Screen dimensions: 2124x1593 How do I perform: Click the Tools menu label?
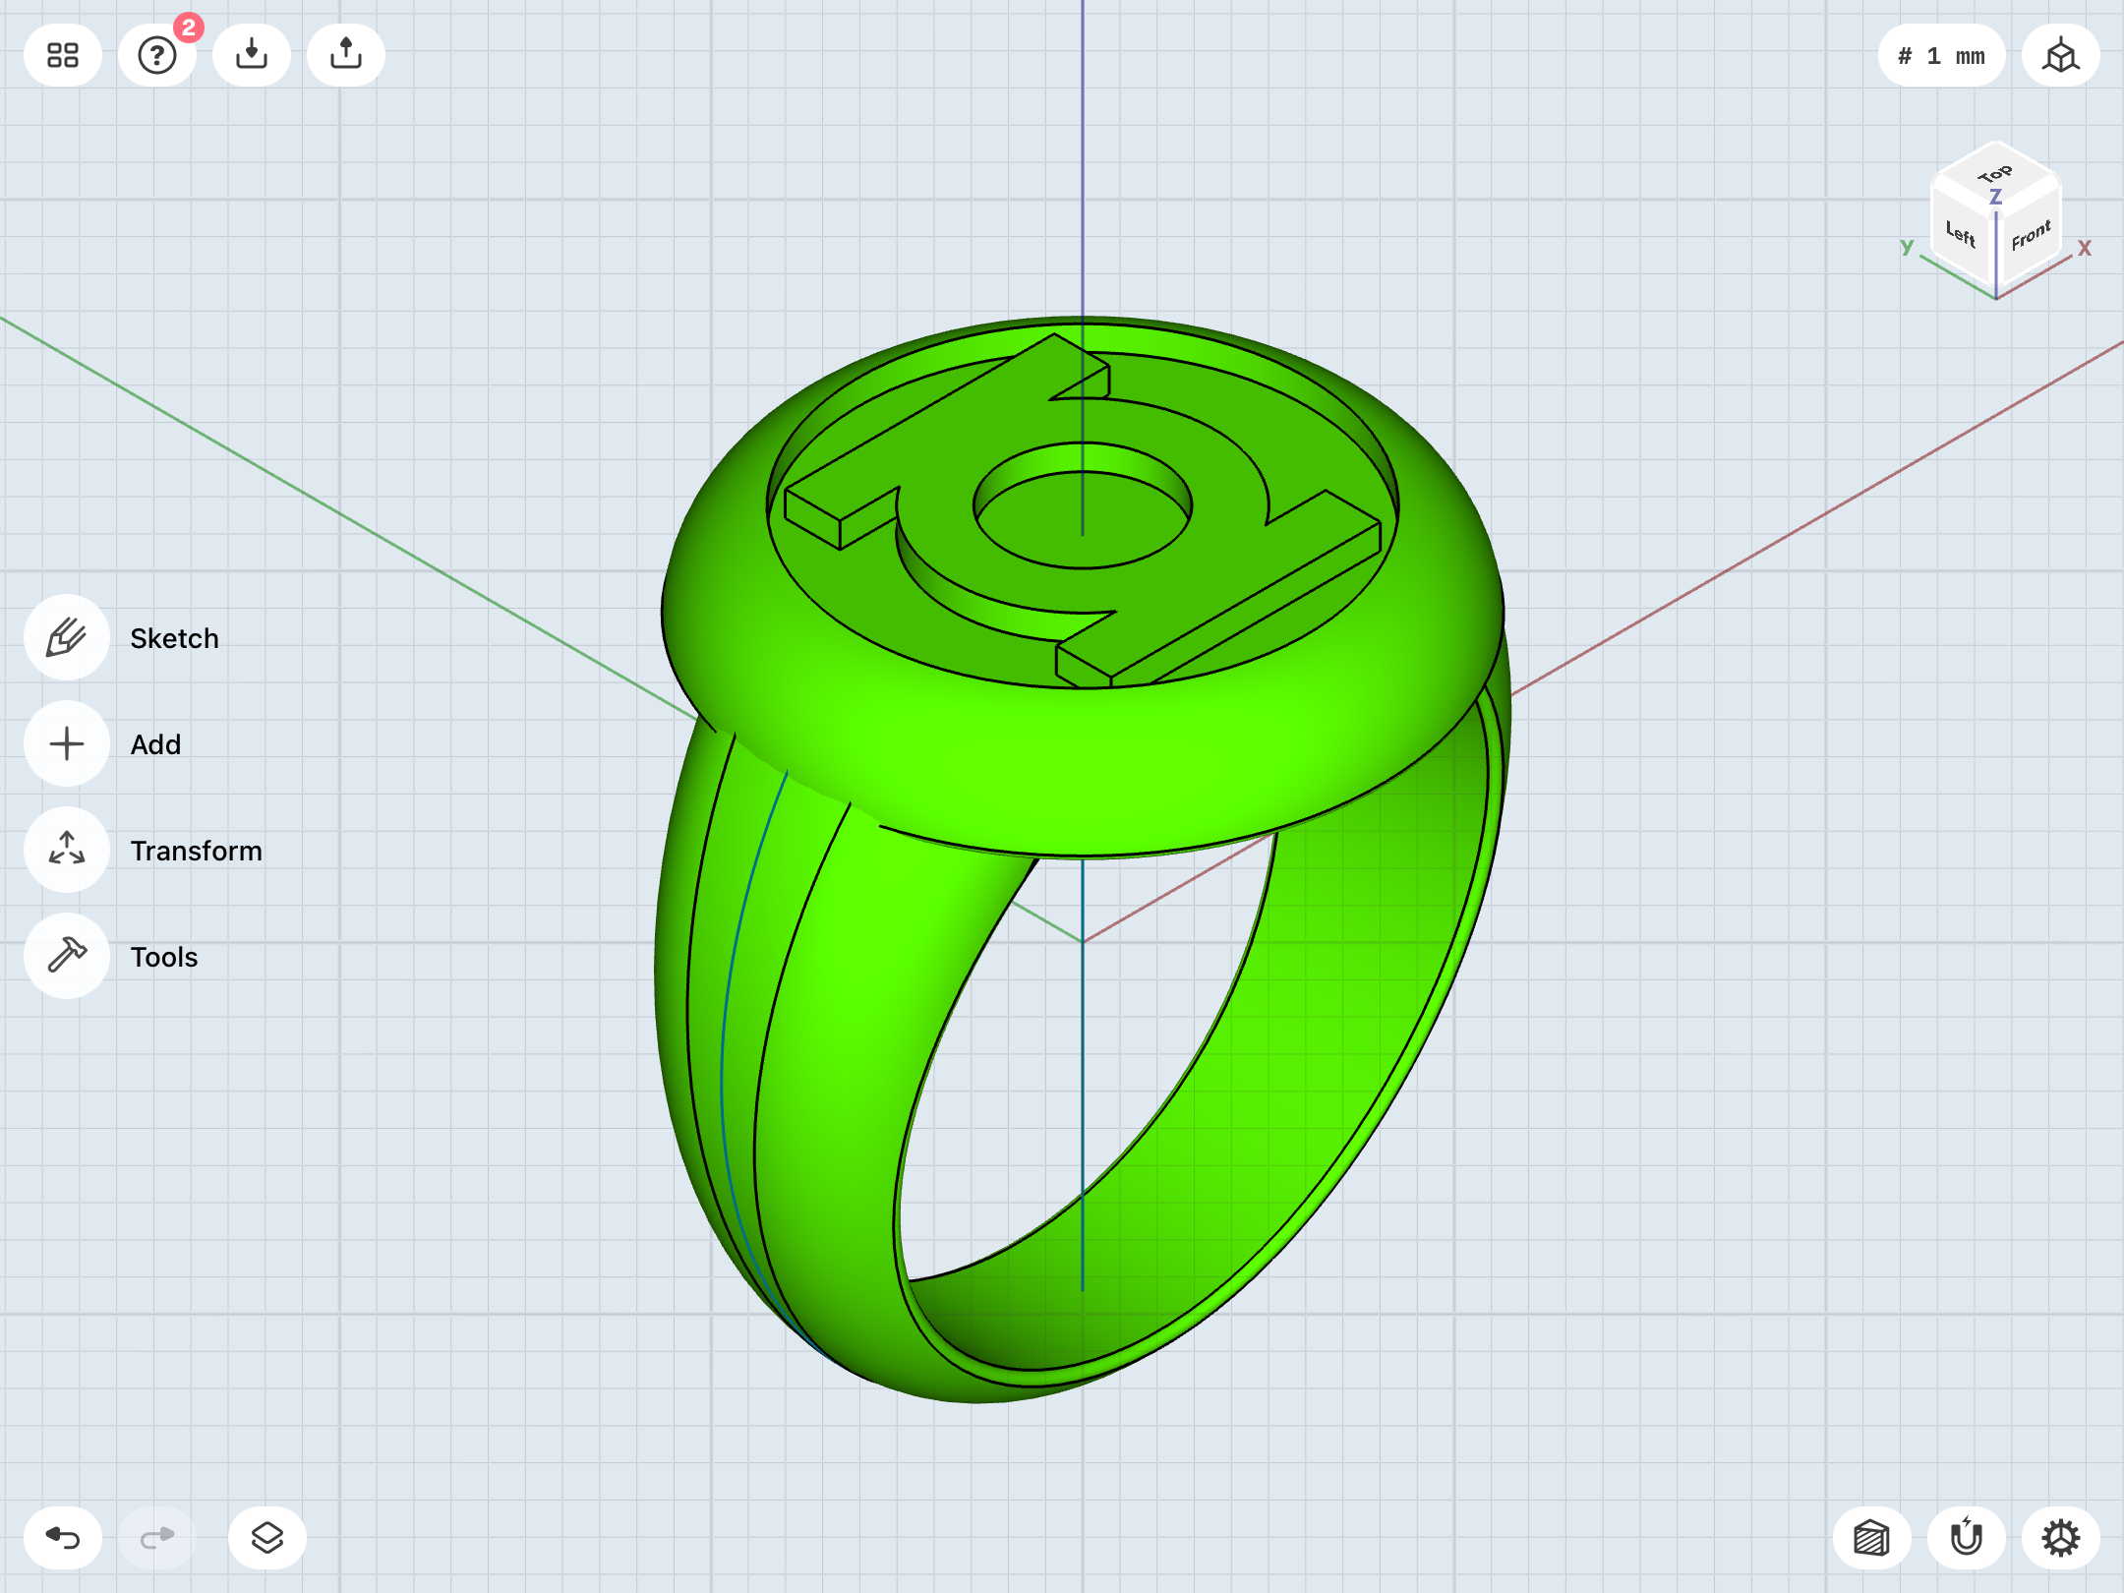tap(163, 957)
